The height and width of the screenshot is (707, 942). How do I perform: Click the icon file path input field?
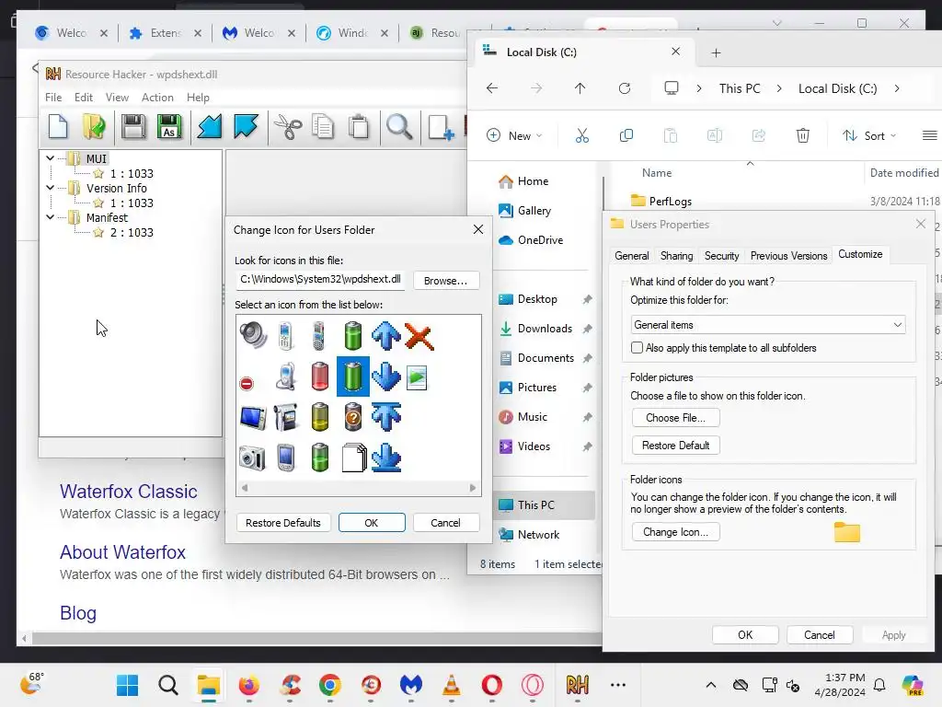point(320,280)
